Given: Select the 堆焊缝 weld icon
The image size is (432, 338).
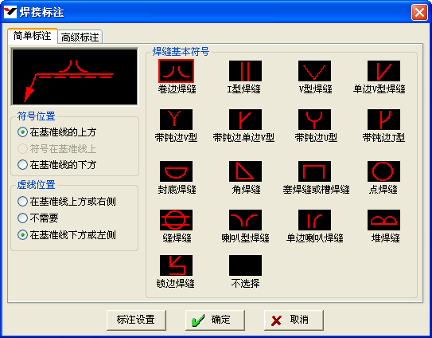Looking at the screenshot, I should pyautogui.click(x=383, y=220).
